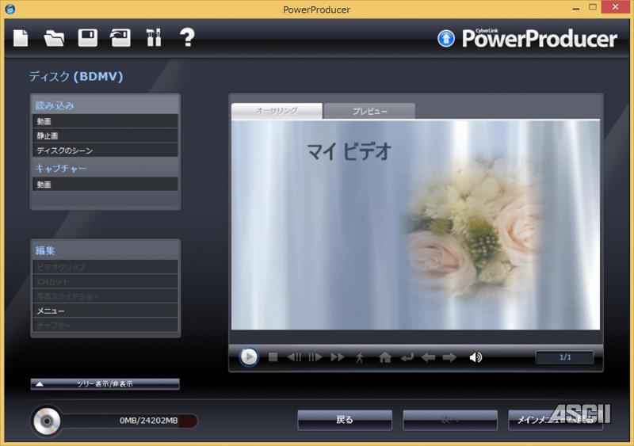Image resolution: width=634 pixels, height=446 pixels.
Task: Create a new project with the blank page icon
Action: pos(21,38)
